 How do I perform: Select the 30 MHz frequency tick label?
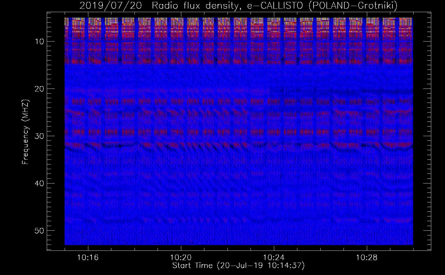39,136
